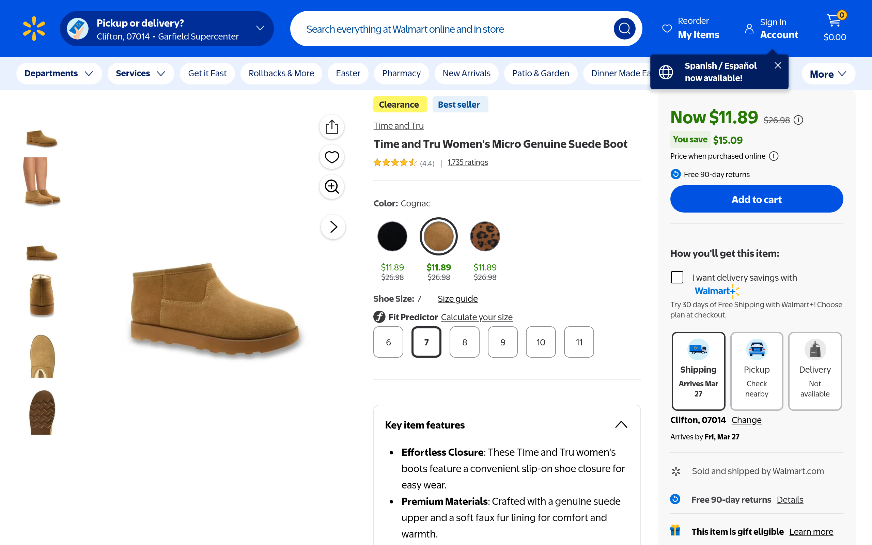The width and height of the screenshot is (872, 545).
Task: Collapse the Key item features section
Action: coord(621,425)
